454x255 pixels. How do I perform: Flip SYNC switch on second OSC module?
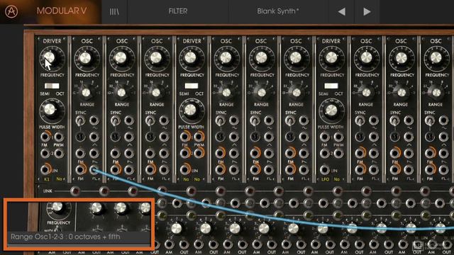click(115, 120)
